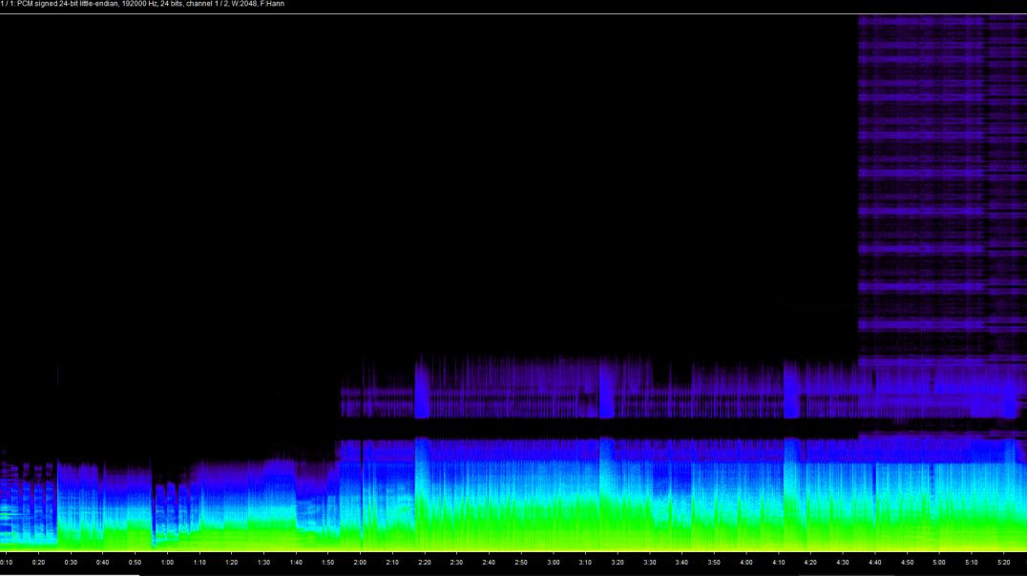Click the 0:30 time label
The height and width of the screenshot is (576, 1027).
71,563
